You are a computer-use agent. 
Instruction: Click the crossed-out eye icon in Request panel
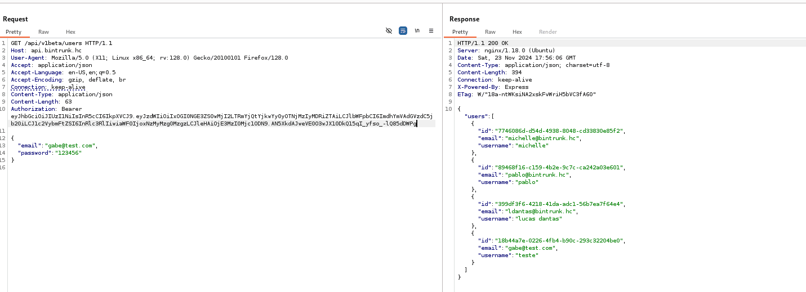389,31
